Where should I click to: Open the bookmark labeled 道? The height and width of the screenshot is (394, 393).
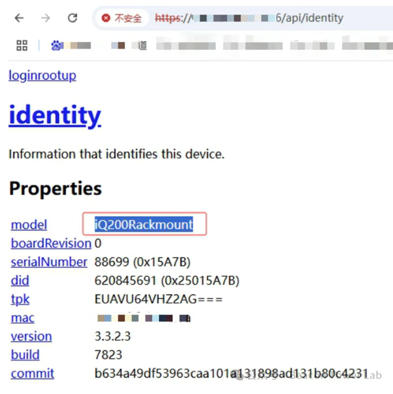[142, 45]
